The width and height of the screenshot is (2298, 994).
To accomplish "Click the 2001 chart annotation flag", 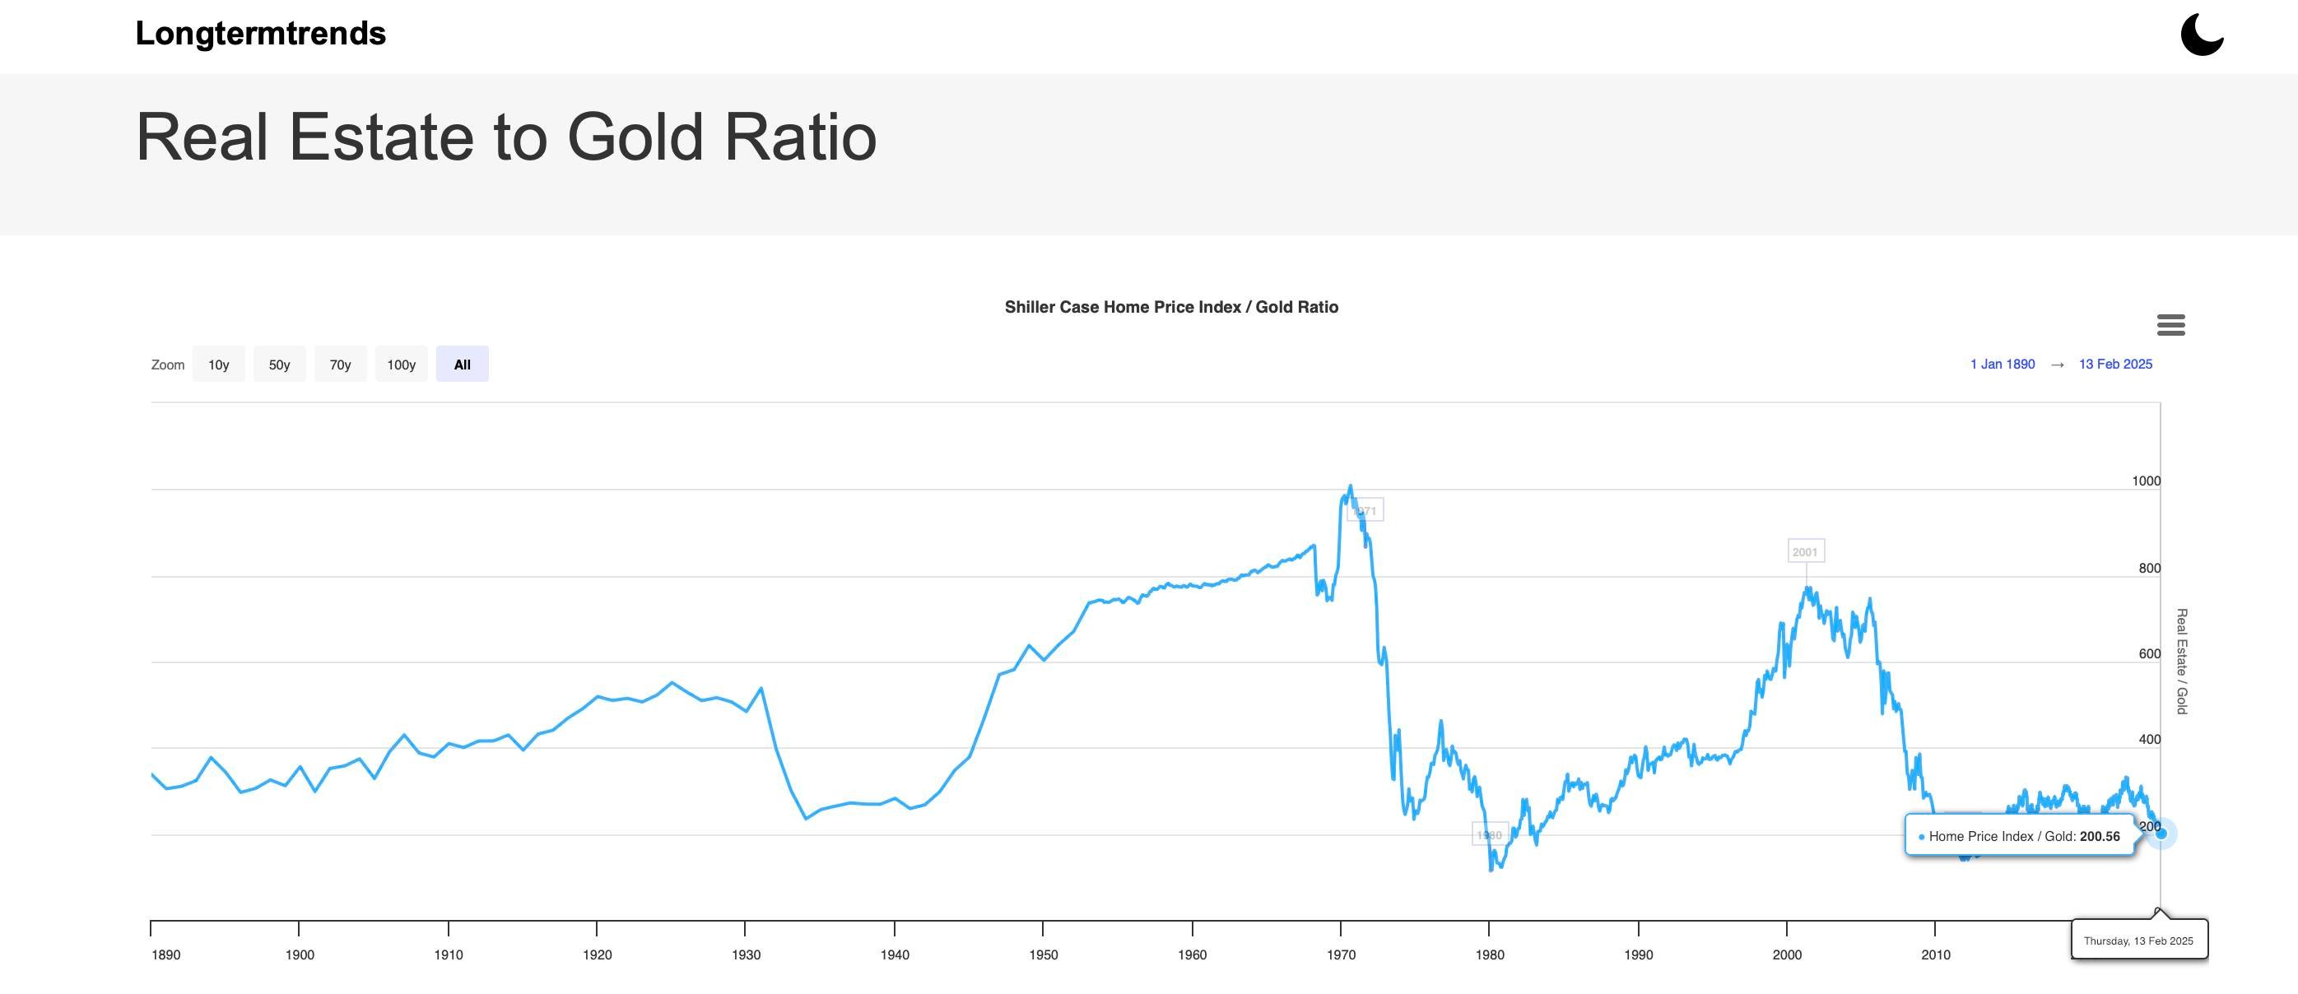I will (1806, 552).
